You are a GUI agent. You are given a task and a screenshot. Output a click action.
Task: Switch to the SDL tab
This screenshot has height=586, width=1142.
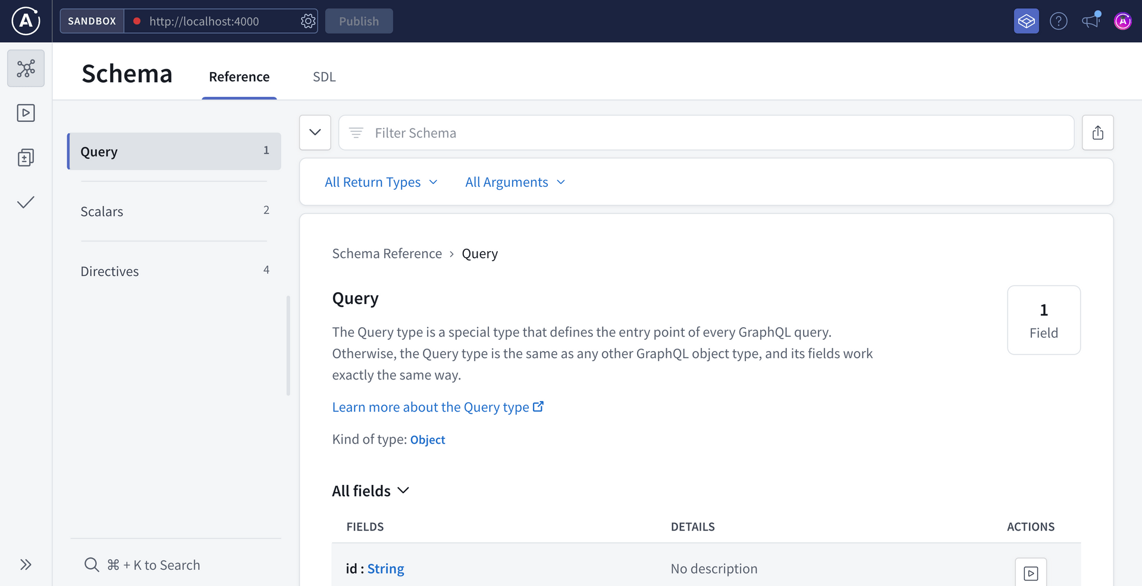324,76
